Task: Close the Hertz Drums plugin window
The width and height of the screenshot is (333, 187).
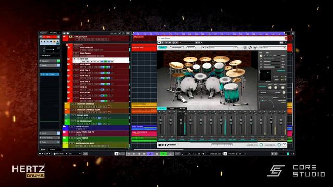Action: coord(286,38)
